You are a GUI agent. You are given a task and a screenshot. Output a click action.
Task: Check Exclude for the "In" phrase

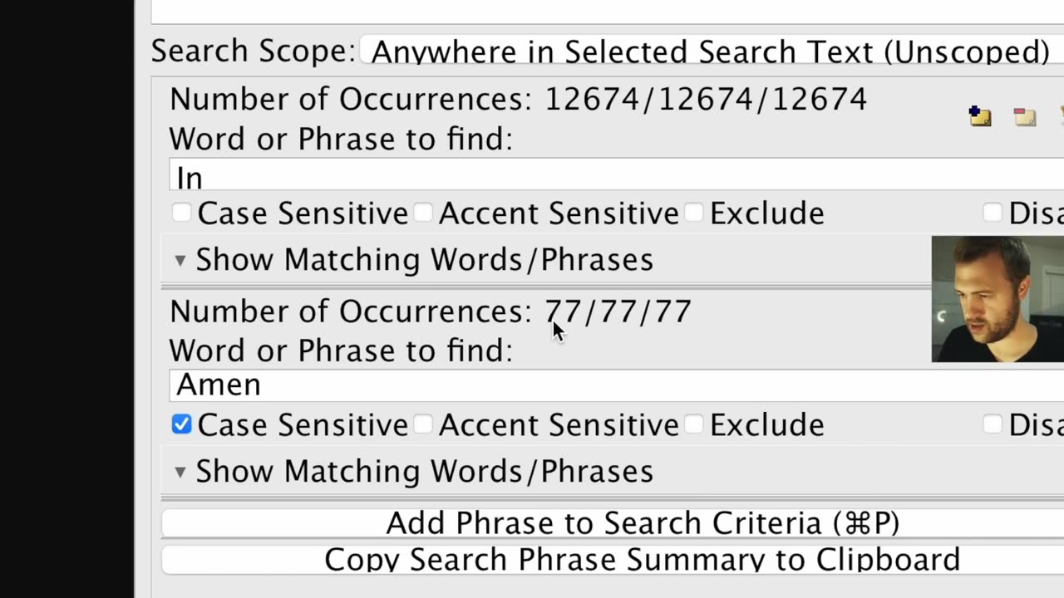click(x=693, y=213)
